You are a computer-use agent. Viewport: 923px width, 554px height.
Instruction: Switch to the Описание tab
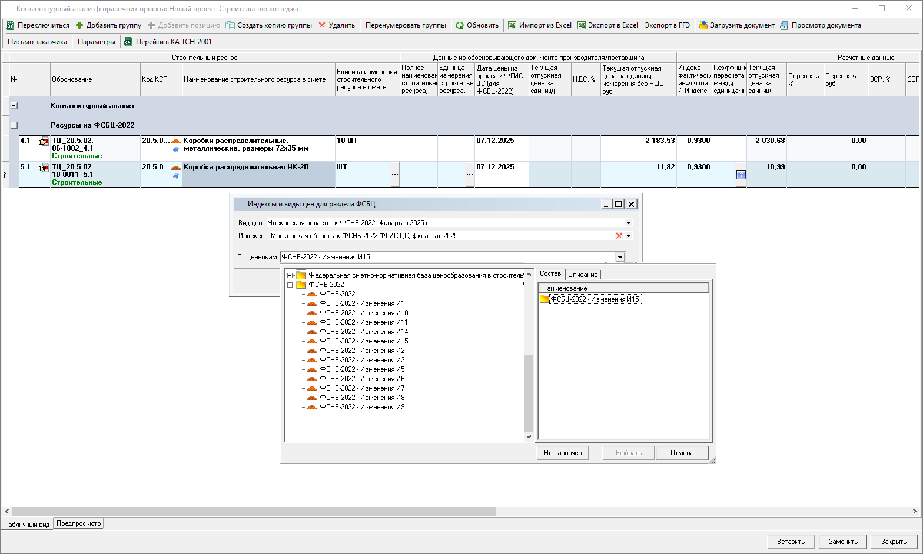pyautogui.click(x=582, y=275)
